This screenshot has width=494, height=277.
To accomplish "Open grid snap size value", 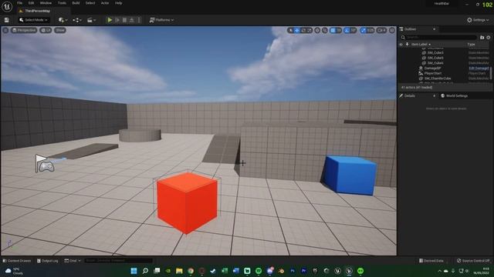I will (x=339, y=30).
